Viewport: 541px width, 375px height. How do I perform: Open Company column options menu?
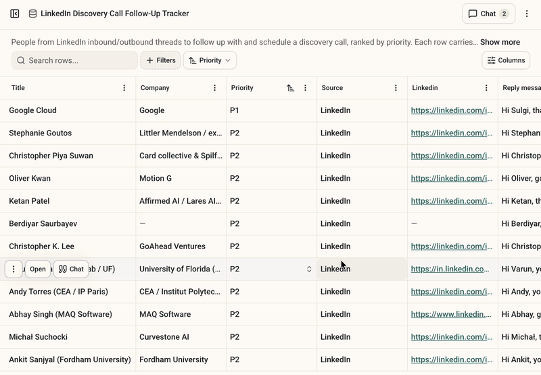[x=214, y=88]
